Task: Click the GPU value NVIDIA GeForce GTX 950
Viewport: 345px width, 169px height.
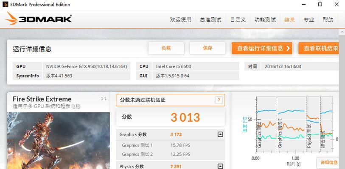Action: pos(87,66)
